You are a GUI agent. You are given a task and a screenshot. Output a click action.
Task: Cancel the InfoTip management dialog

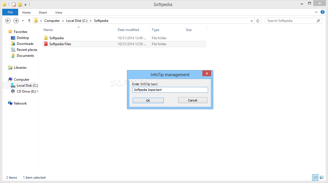click(193, 100)
